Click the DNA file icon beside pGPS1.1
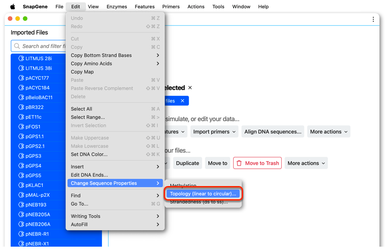 coord(21,136)
